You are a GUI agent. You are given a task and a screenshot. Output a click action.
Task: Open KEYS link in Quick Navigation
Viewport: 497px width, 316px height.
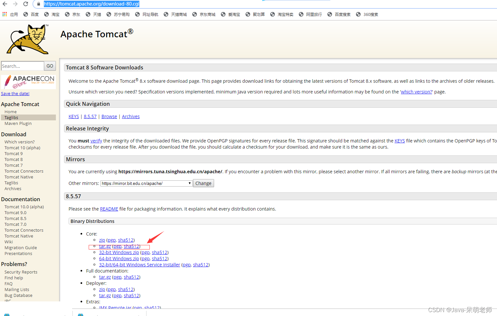(x=74, y=116)
